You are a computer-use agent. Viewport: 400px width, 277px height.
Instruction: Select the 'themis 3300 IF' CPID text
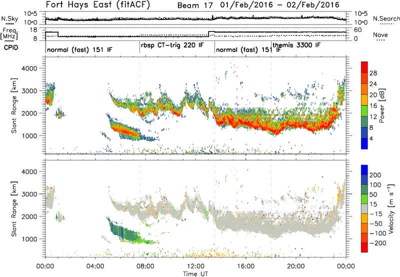pos(296,45)
